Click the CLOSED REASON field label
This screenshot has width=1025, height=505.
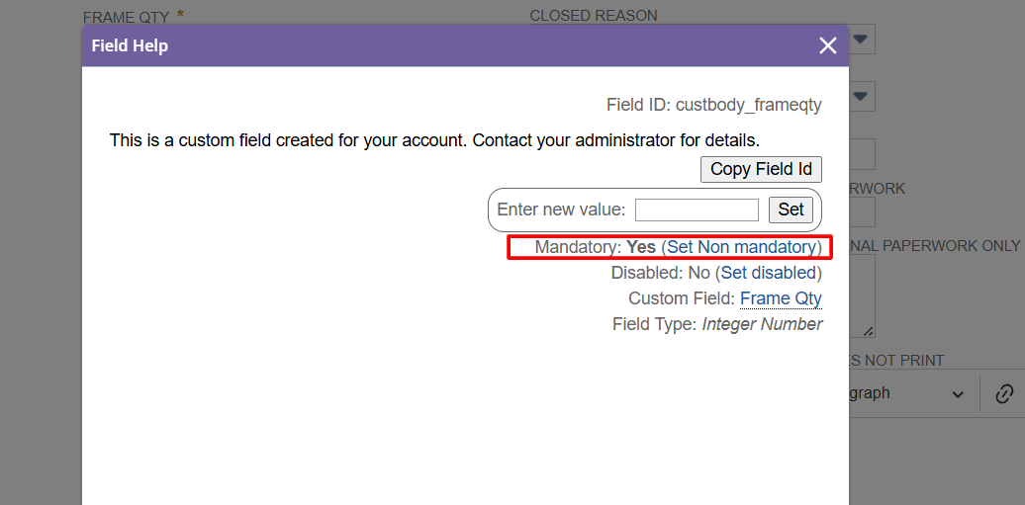tap(594, 16)
